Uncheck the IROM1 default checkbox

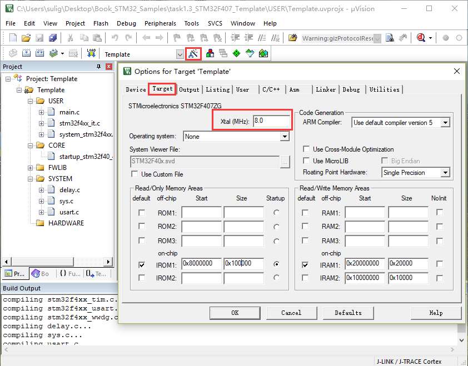coord(142,264)
